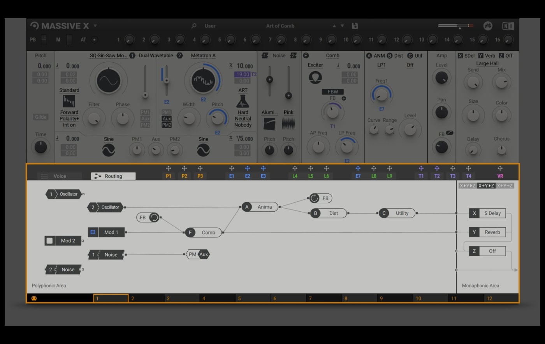
Task: Open the FBW mode menu in Comb
Action: click(333, 92)
